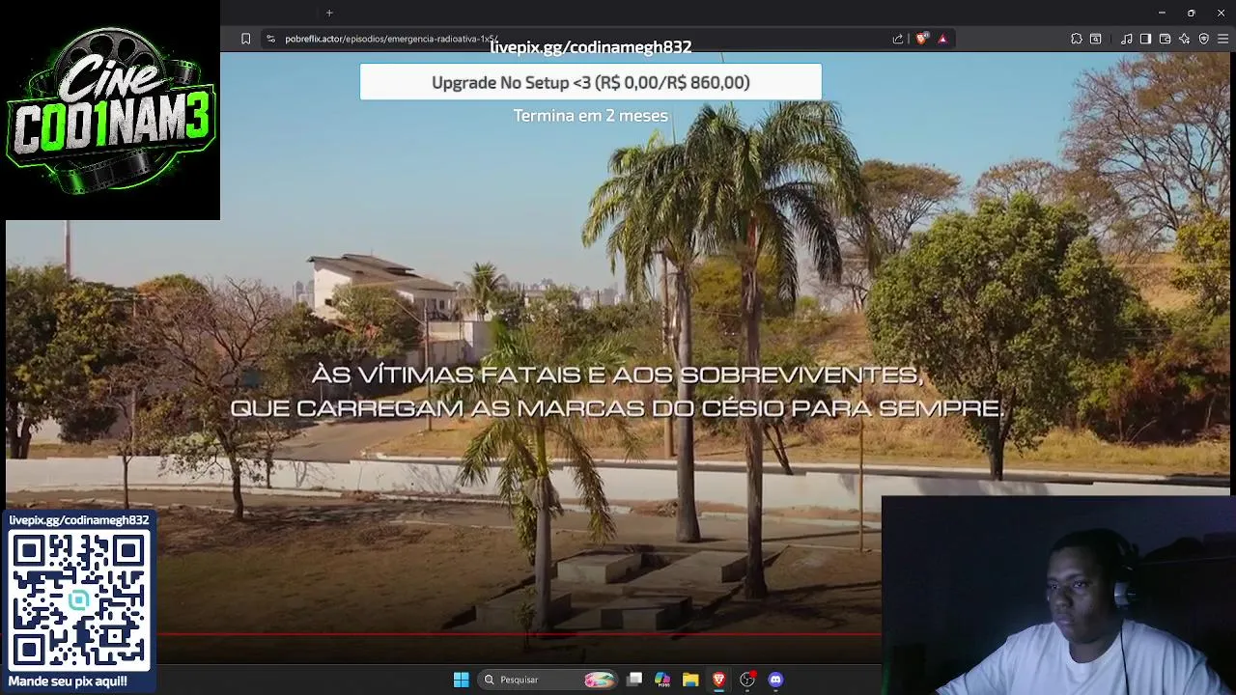Screen dimensions: 1236x695
Task: Open OBS Studio from the taskbar
Action: tap(746, 680)
